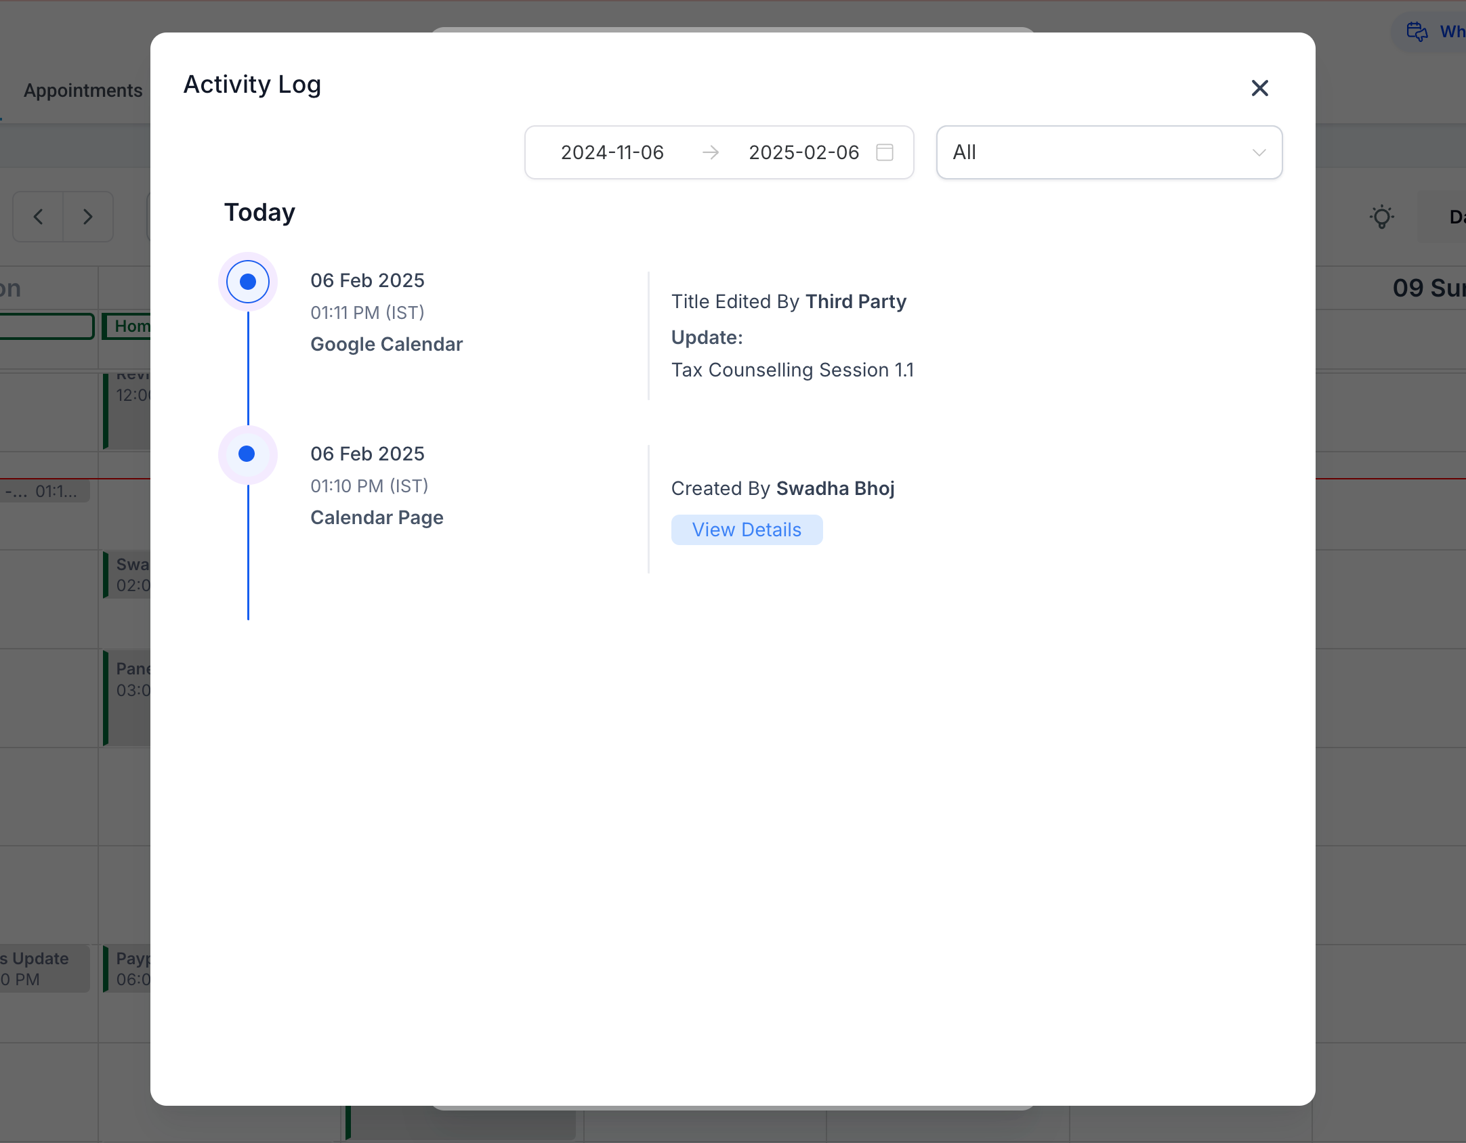Click the lightbulb tips icon
Viewport: 1466px width, 1143px height.
pyautogui.click(x=1381, y=217)
